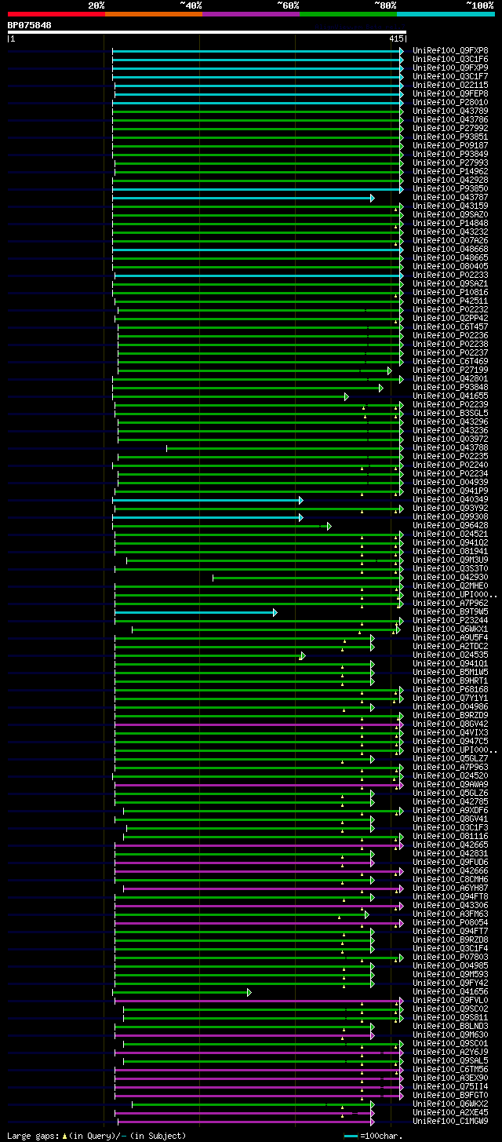
Task: Select label UniRef100_Q43788
Action: 450,447
